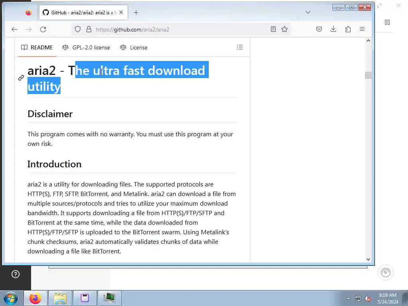Click the forward navigation arrow
Screen dimensions: 408x306
click(29, 29)
